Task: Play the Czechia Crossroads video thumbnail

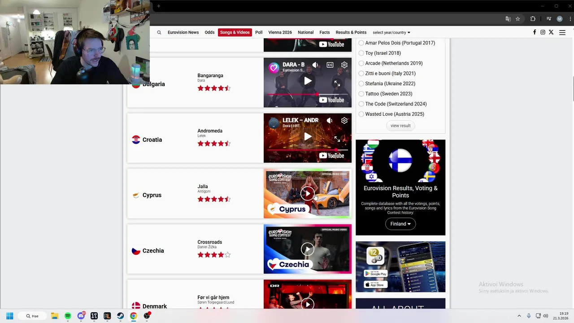Action: point(308,249)
